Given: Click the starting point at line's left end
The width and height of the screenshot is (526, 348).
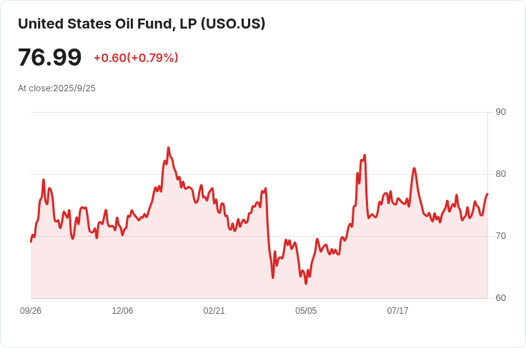Looking at the screenshot, I should (x=31, y=242).
